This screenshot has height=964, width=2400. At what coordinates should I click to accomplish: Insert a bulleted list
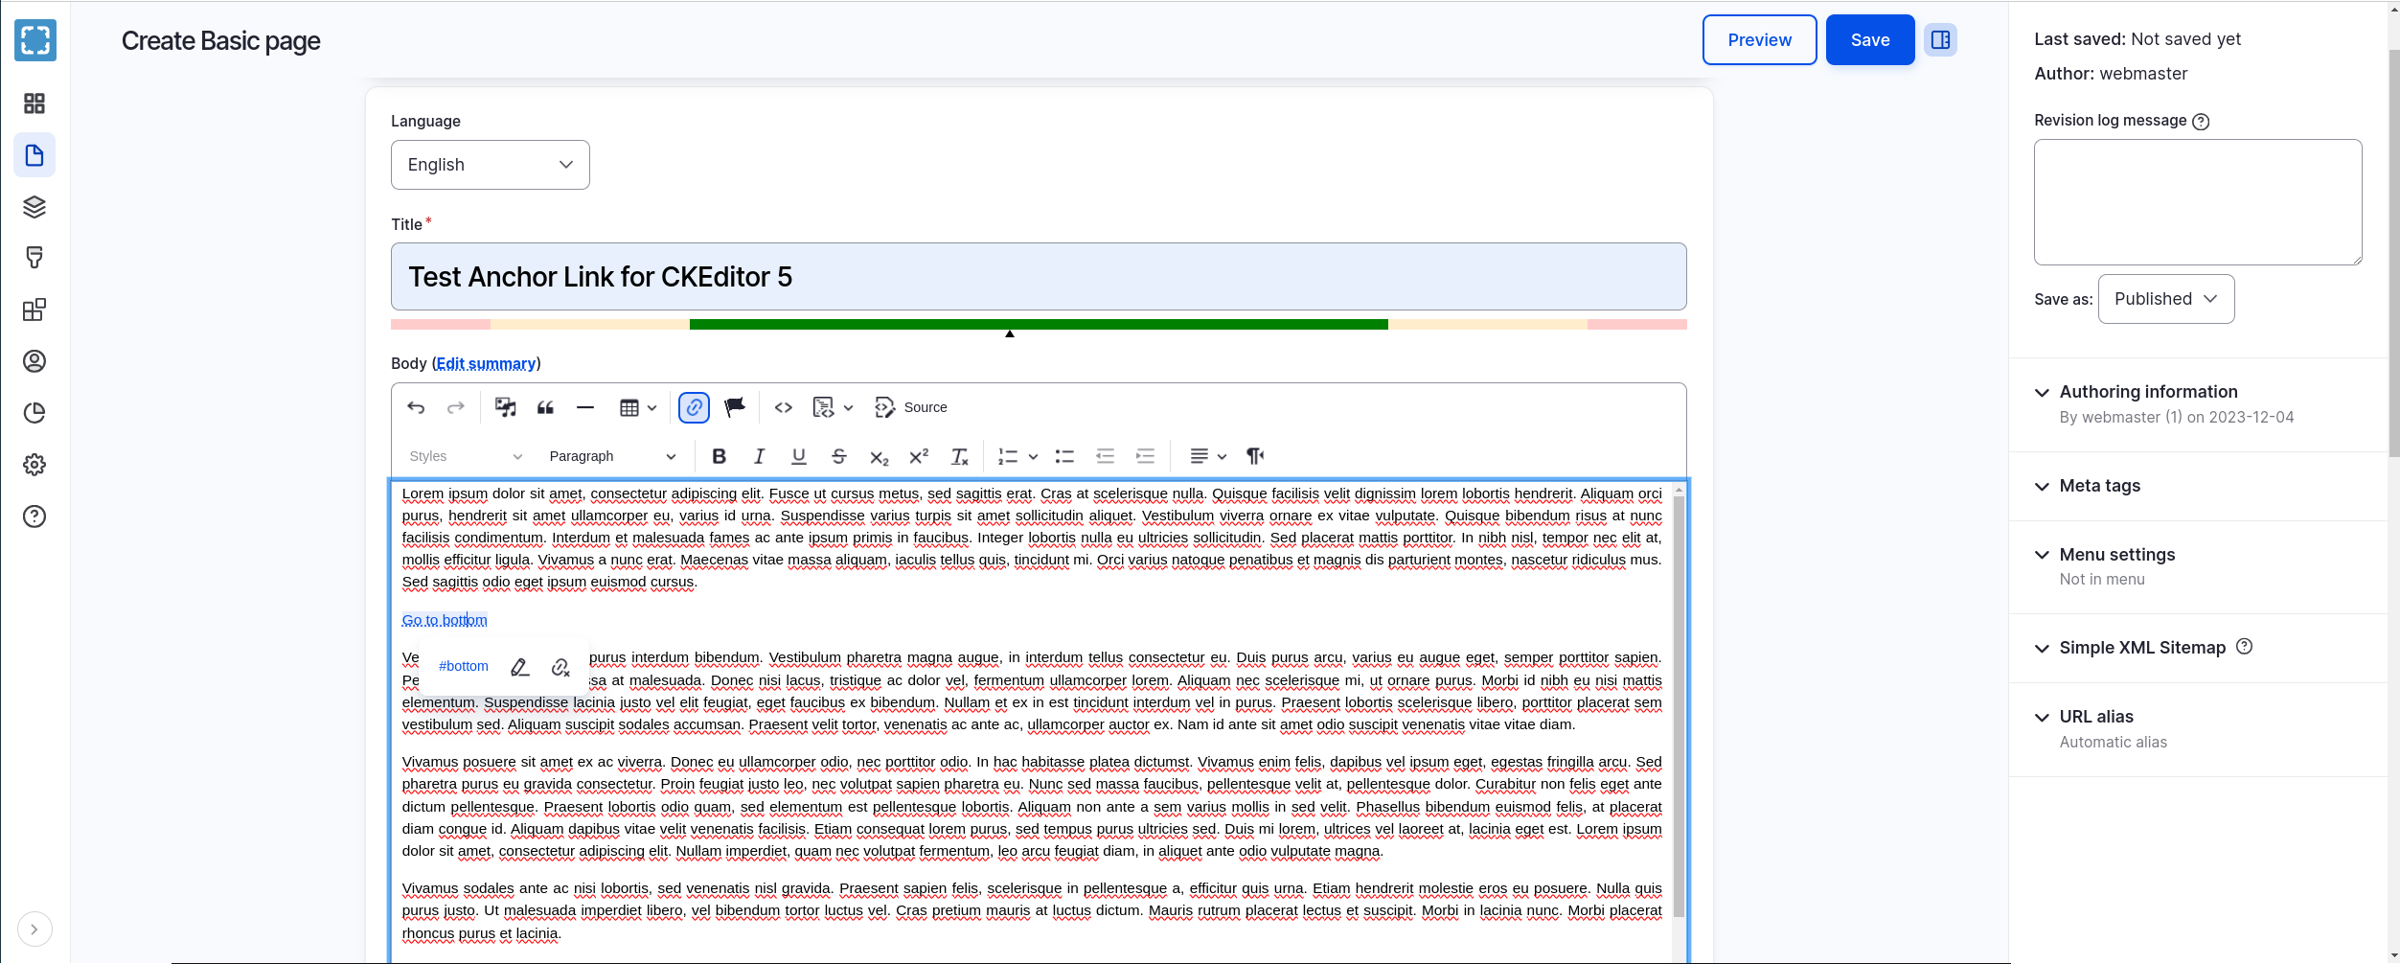(x=1064, y=456)
